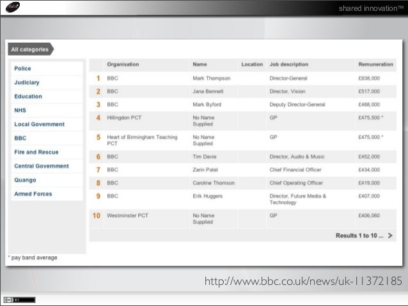
Task: Click Director-General job description
Action: tap(288, 78)
